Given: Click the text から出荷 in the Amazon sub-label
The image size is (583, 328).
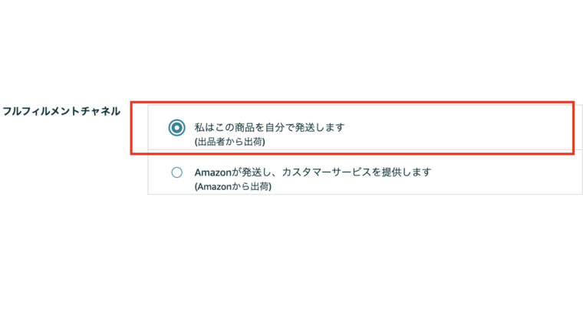Looking at the screenshot, I should (251, 186).
